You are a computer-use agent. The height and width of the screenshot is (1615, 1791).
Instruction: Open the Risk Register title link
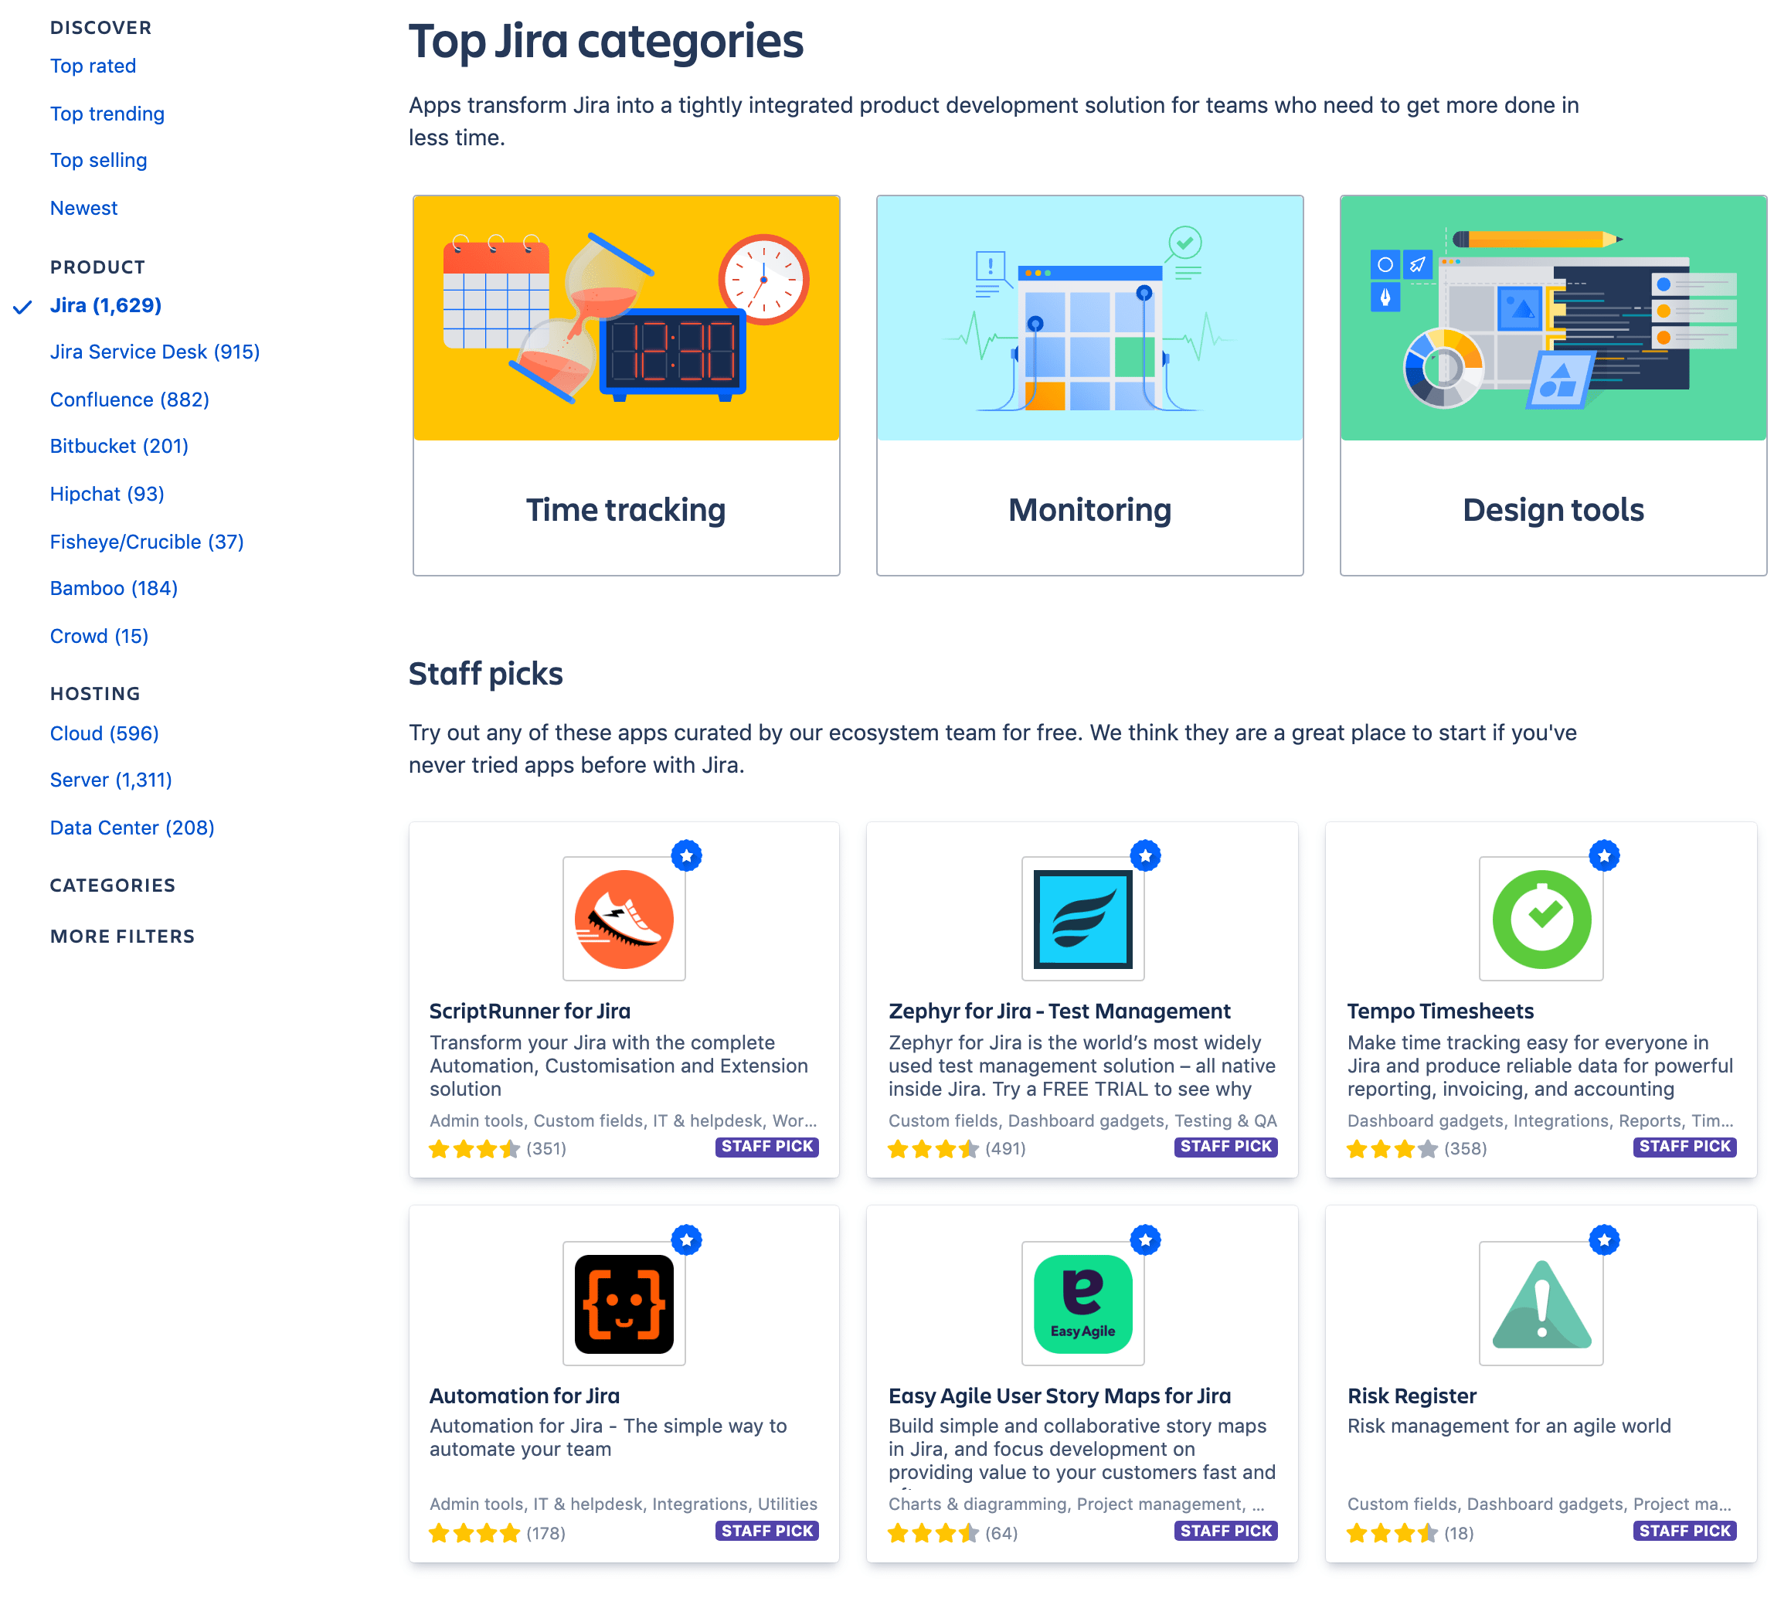coord(1412,1397)
